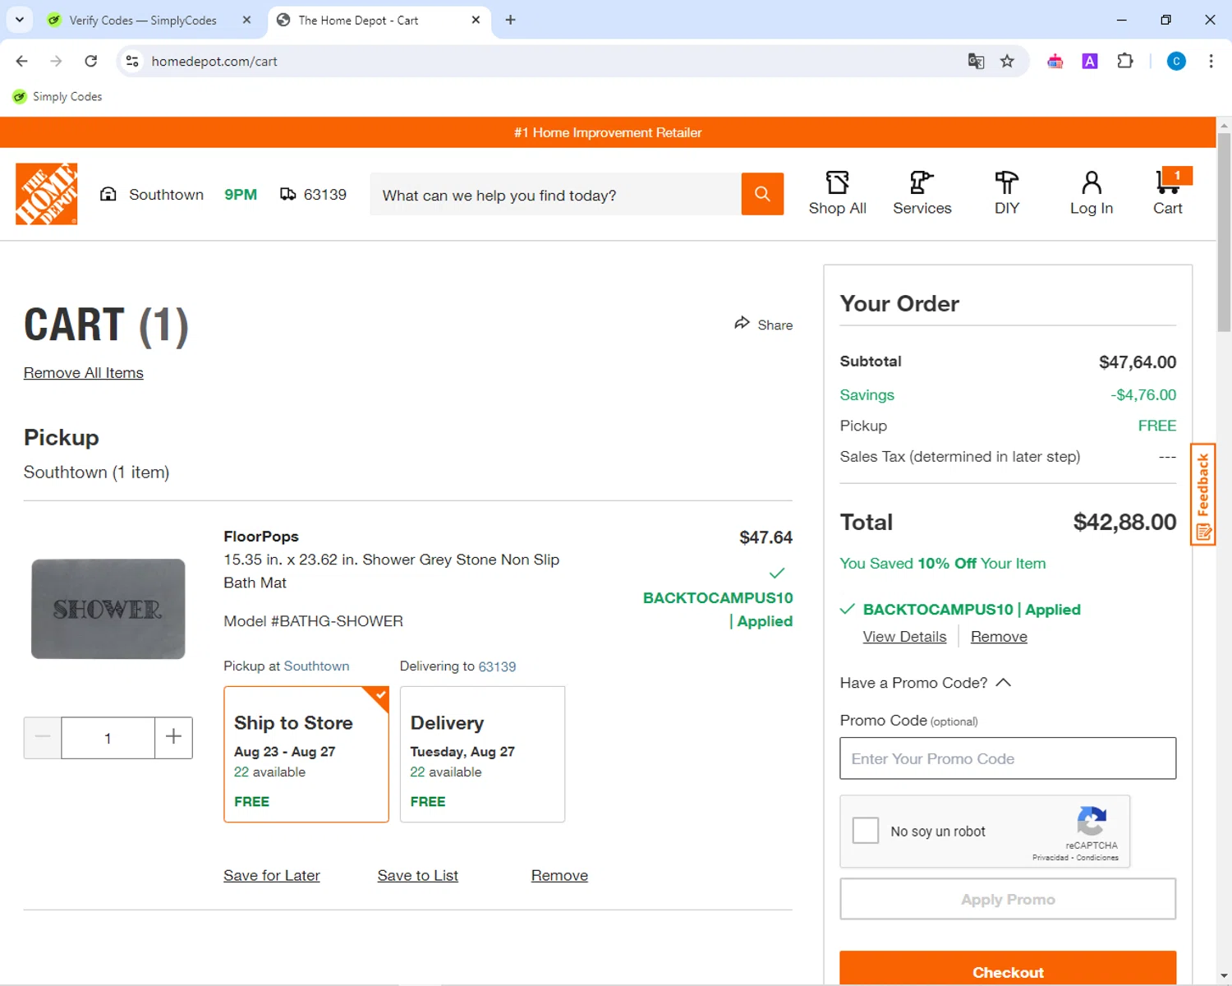Open the Shop All menu icon
Viewport: 1232px width, 986px height.
[837, 182]
